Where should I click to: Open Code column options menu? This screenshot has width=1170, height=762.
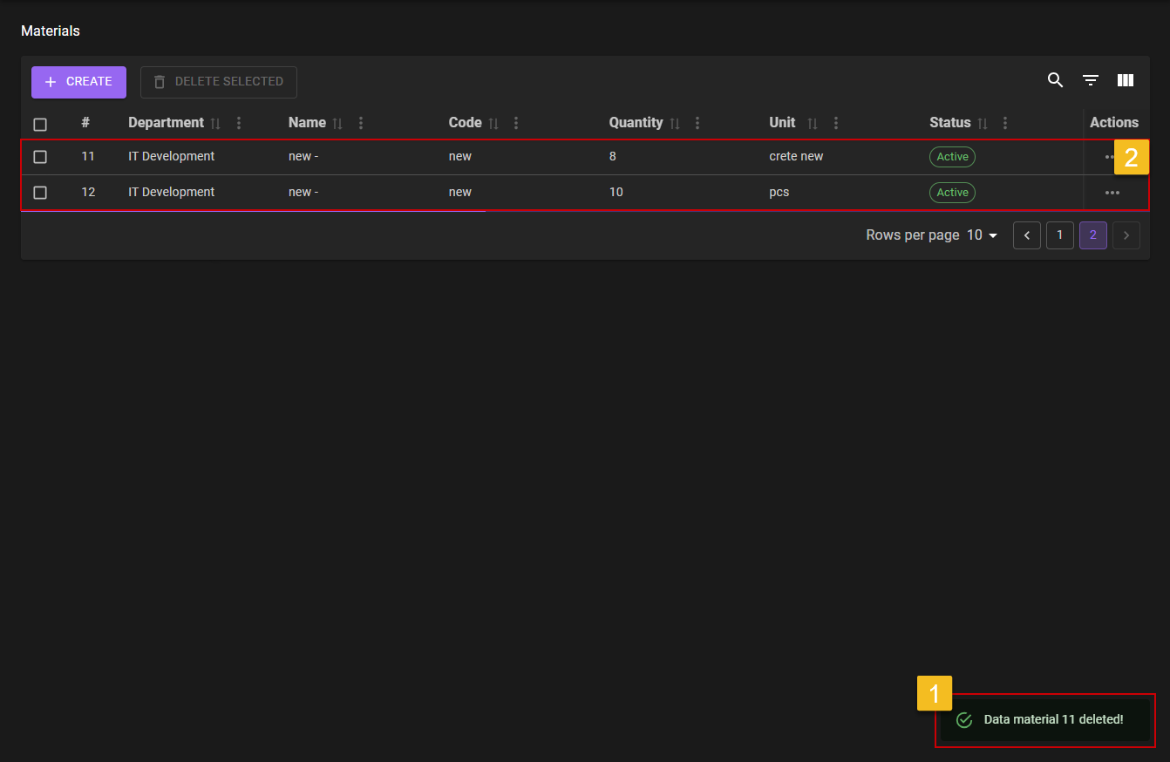pos(516,124)
